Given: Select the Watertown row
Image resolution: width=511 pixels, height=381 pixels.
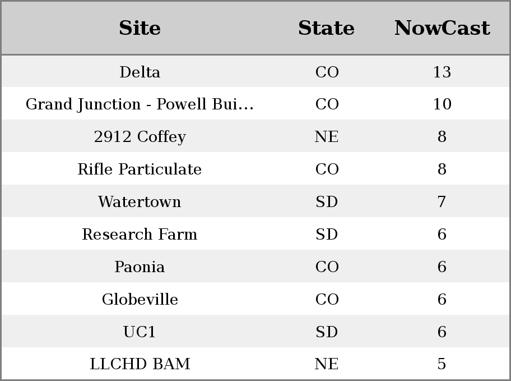Looking at the screenshot, I should [256, 201].
